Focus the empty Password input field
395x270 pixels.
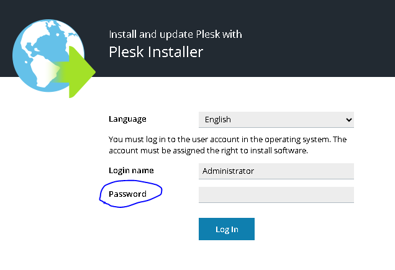tap(276, 195)
